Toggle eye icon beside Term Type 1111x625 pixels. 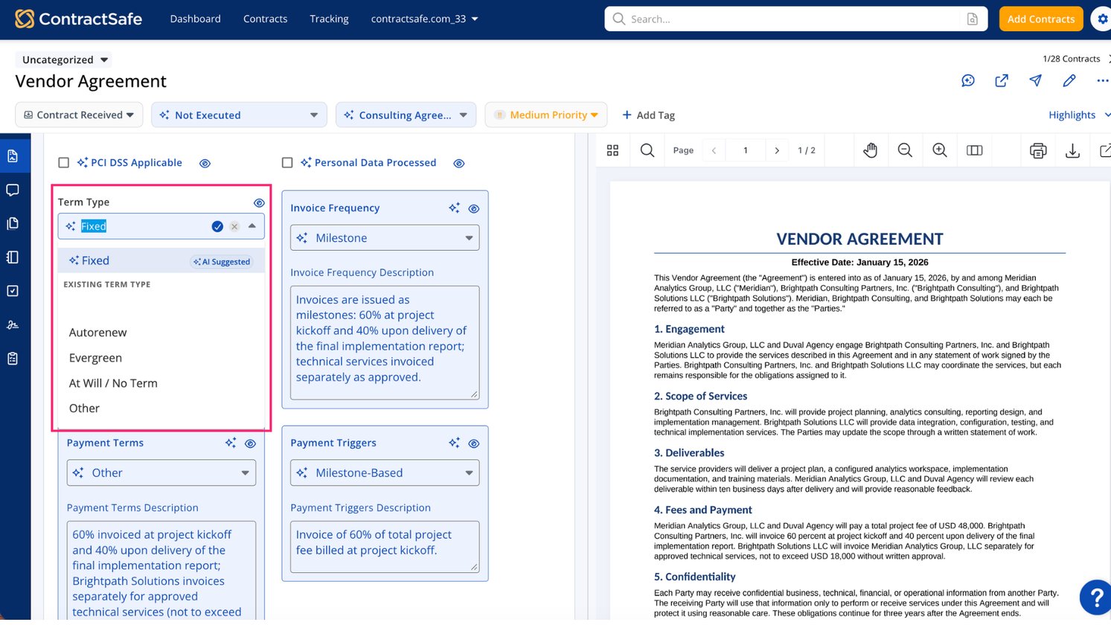click(x=259, y=202)
